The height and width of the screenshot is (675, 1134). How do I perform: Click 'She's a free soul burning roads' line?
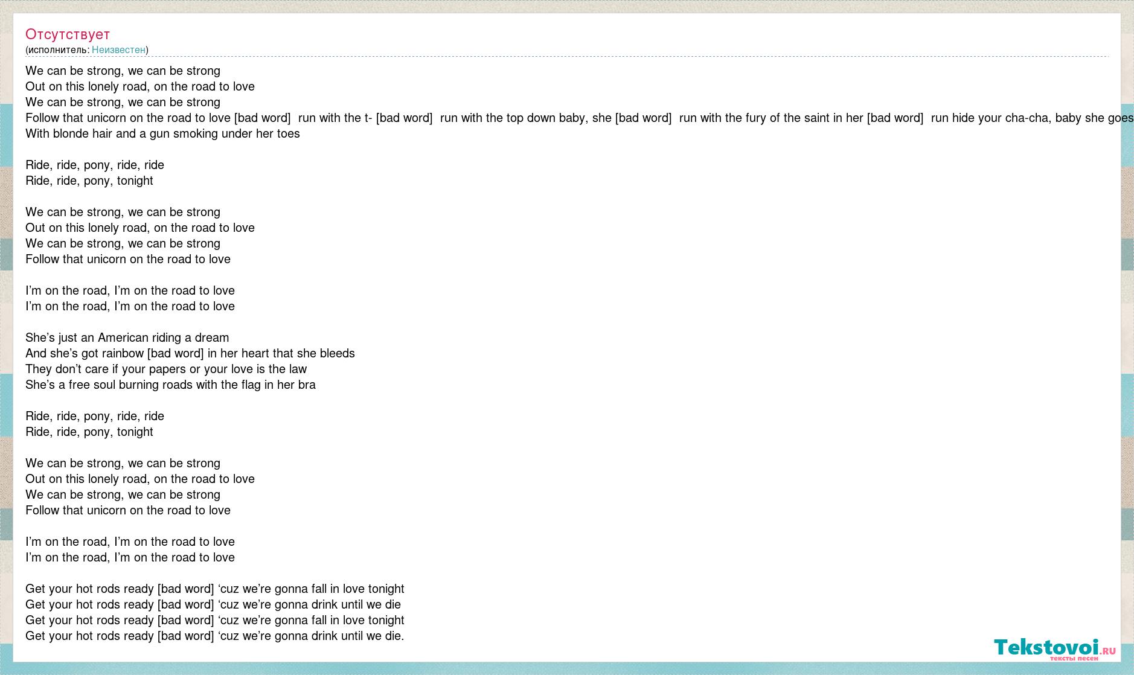click(170, 385)
